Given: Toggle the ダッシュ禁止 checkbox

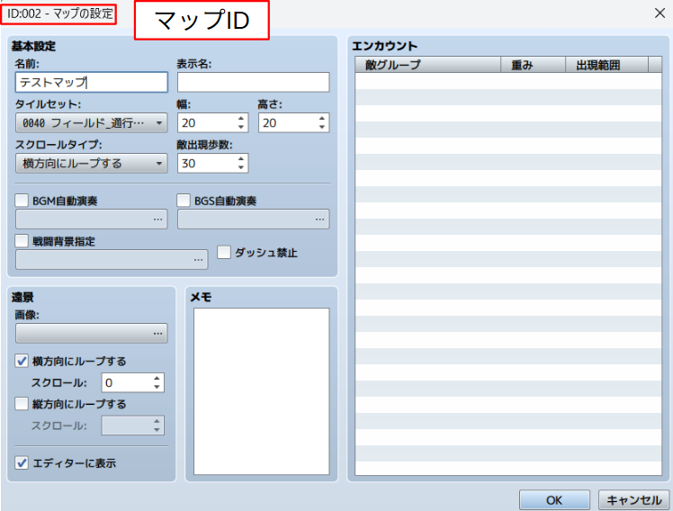Looking at the screenshot, I should point(224,252).
